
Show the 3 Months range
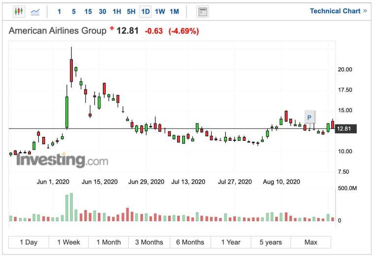coord(149,242)
